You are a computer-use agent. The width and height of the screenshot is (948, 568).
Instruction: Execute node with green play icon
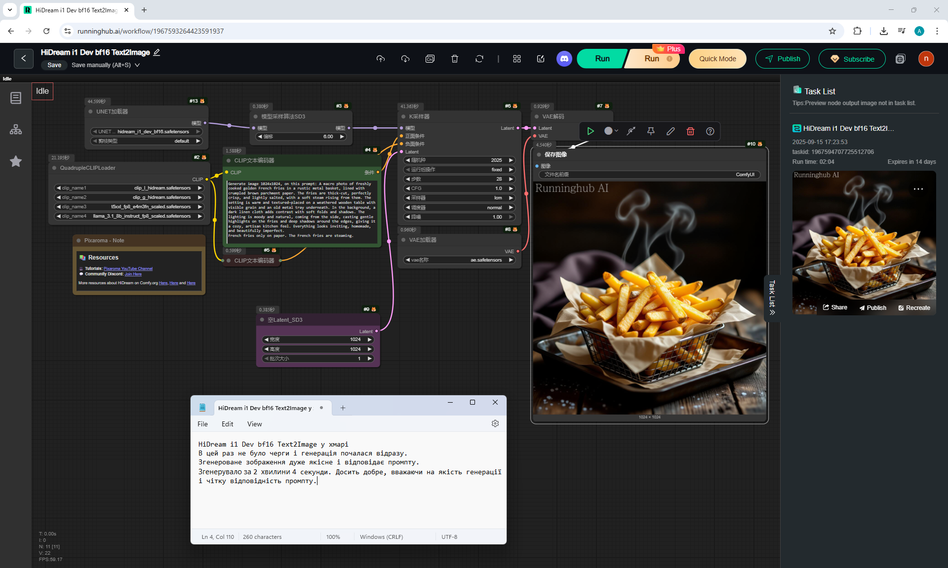click(590, 131)
